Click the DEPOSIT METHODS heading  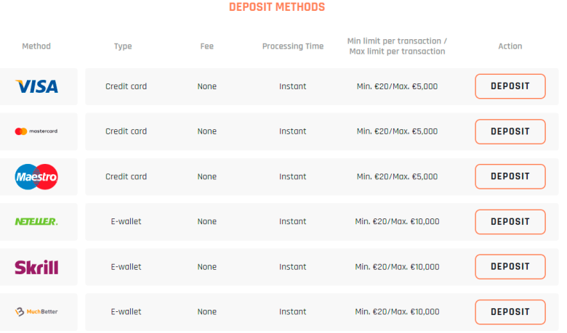click(x=277, y=7)
